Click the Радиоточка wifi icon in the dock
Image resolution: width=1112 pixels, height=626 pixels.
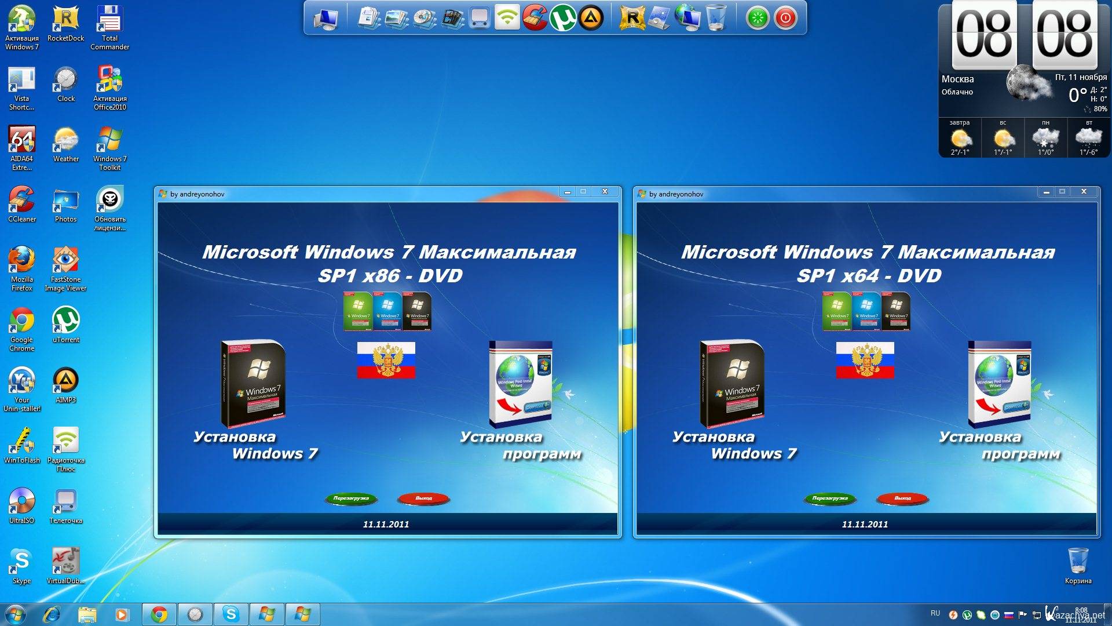coord(507,17)
